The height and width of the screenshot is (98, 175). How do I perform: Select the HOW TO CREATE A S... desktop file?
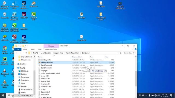tap(120, 5)
